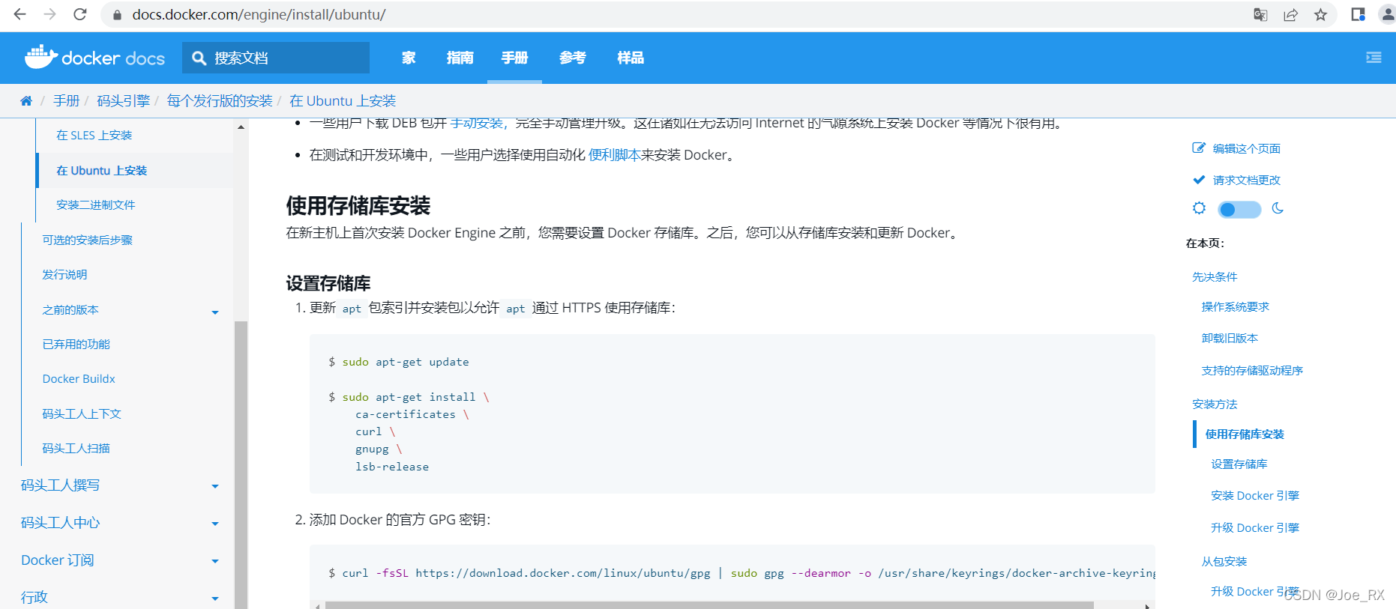Open the 手册 top navigation tab

pyautogui.click(x=514, y=58)
